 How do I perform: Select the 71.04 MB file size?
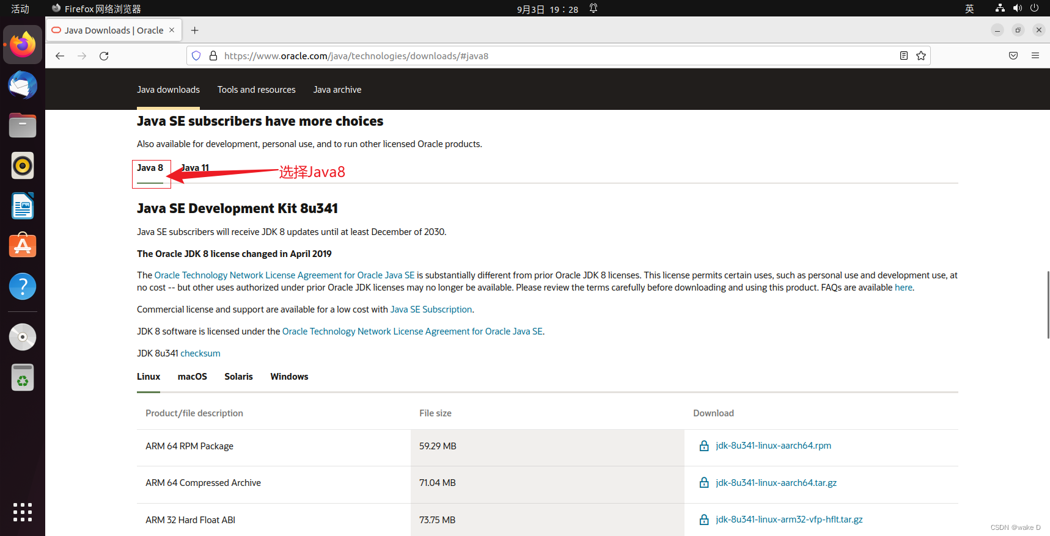(438, 483)
